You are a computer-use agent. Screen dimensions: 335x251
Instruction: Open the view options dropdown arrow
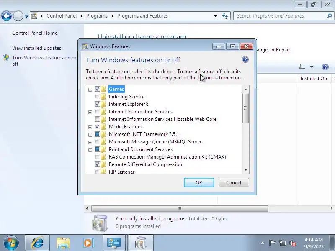click(312, 67)
